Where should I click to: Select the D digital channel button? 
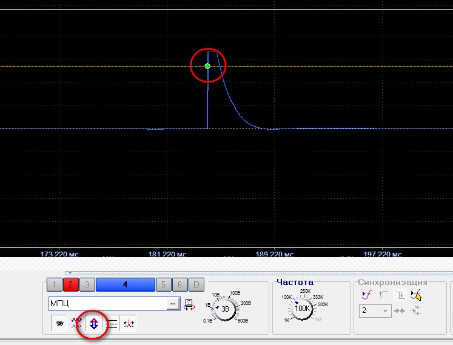pyautogui.click(x=196, y=284)
